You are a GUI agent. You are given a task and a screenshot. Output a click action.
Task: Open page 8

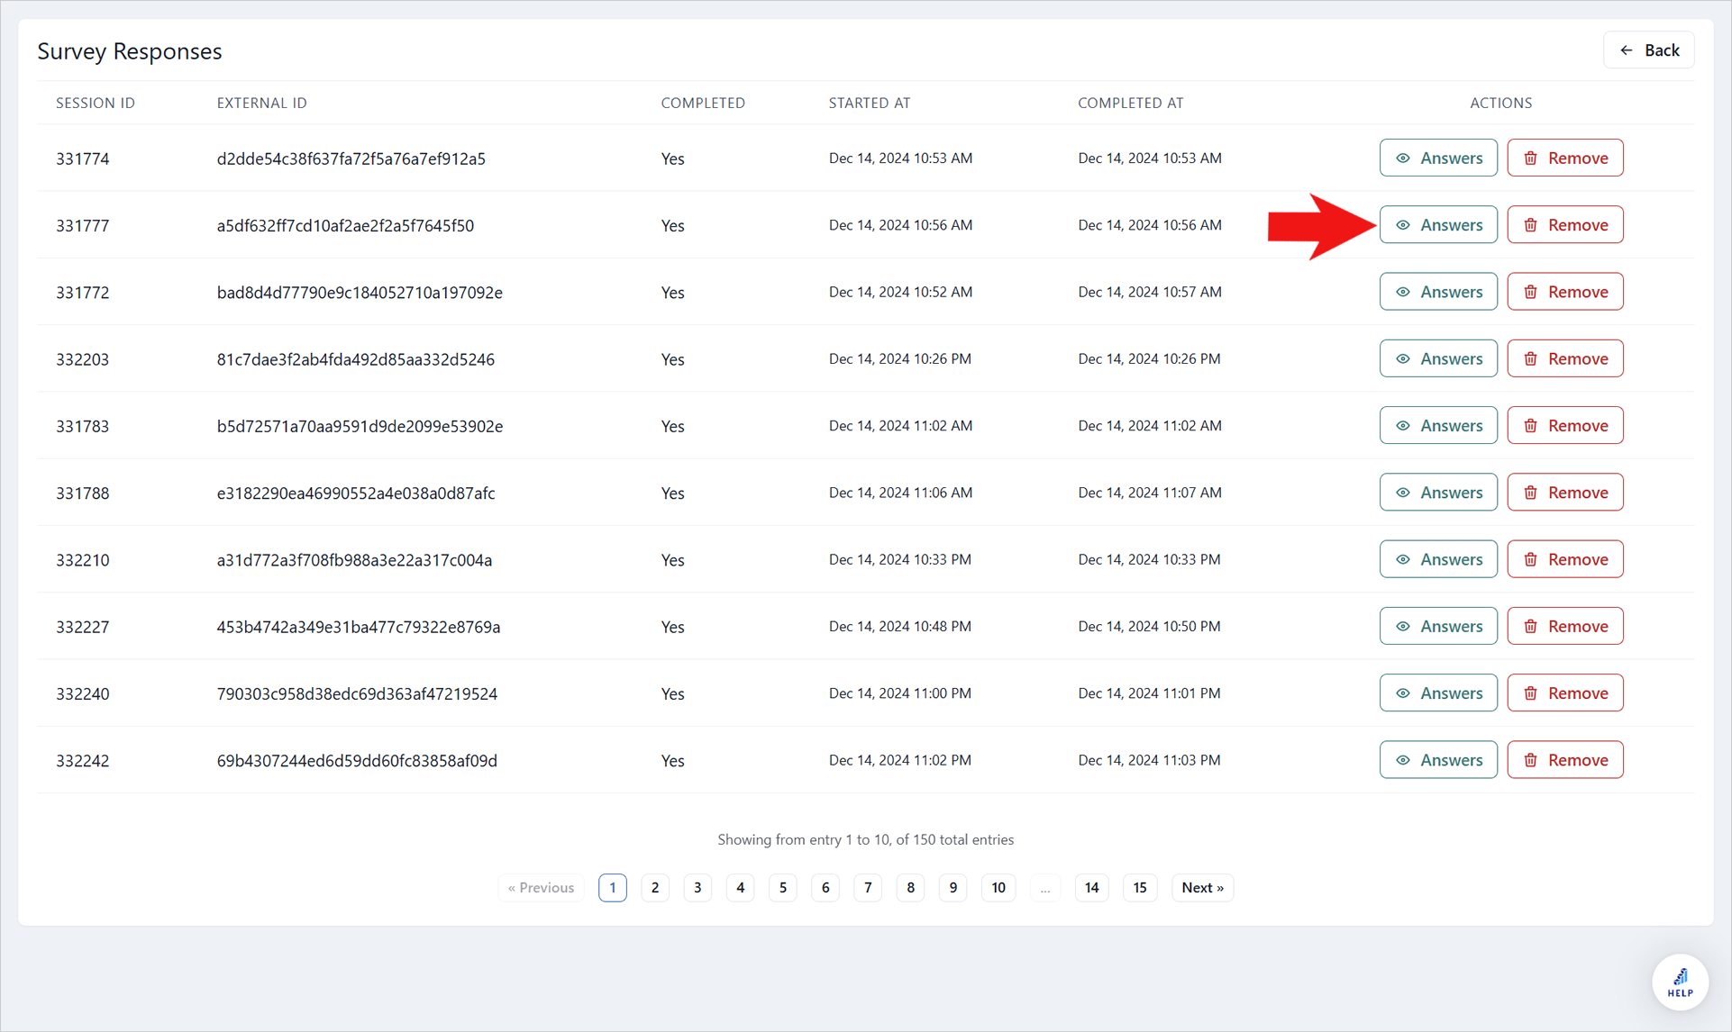pyautogui.click(x=910, y=888)
